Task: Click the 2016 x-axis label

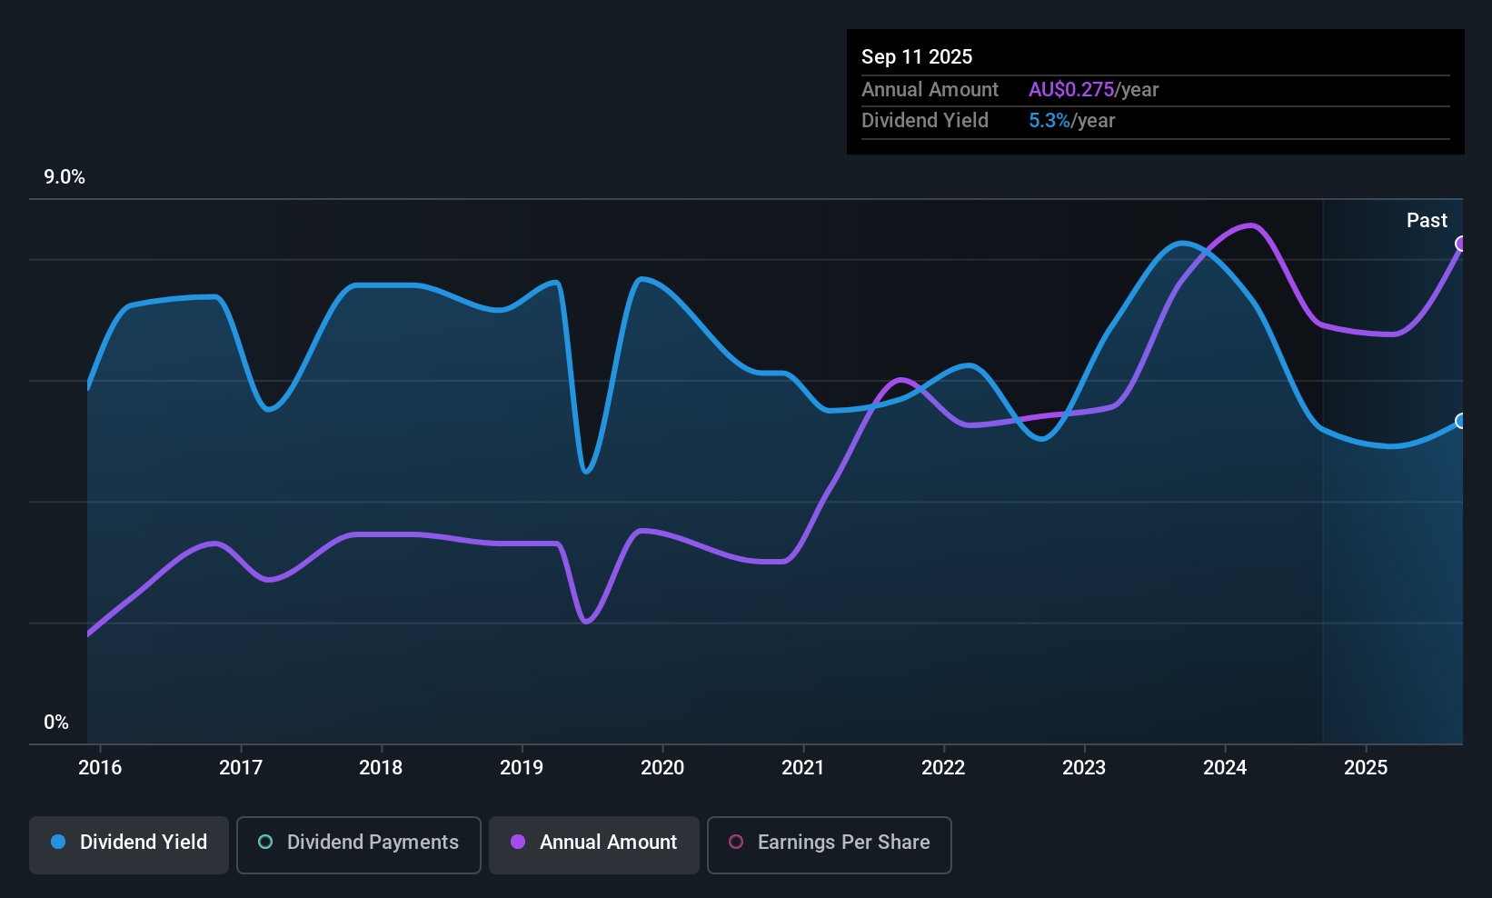Action: click(100, 768)
